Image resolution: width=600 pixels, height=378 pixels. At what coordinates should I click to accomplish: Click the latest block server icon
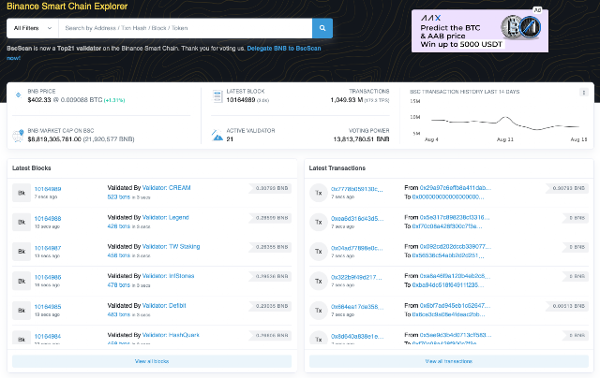[x=217, y=96]
